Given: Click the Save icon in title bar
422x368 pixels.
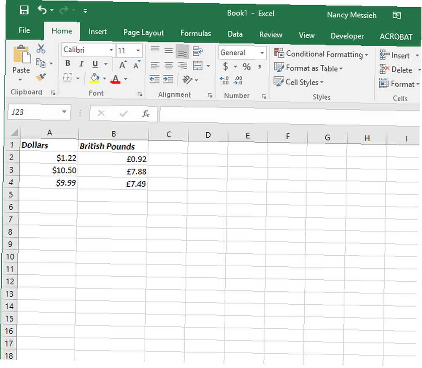Looking at the screenshot, I should pyautogui.click(x=24, y=10).
